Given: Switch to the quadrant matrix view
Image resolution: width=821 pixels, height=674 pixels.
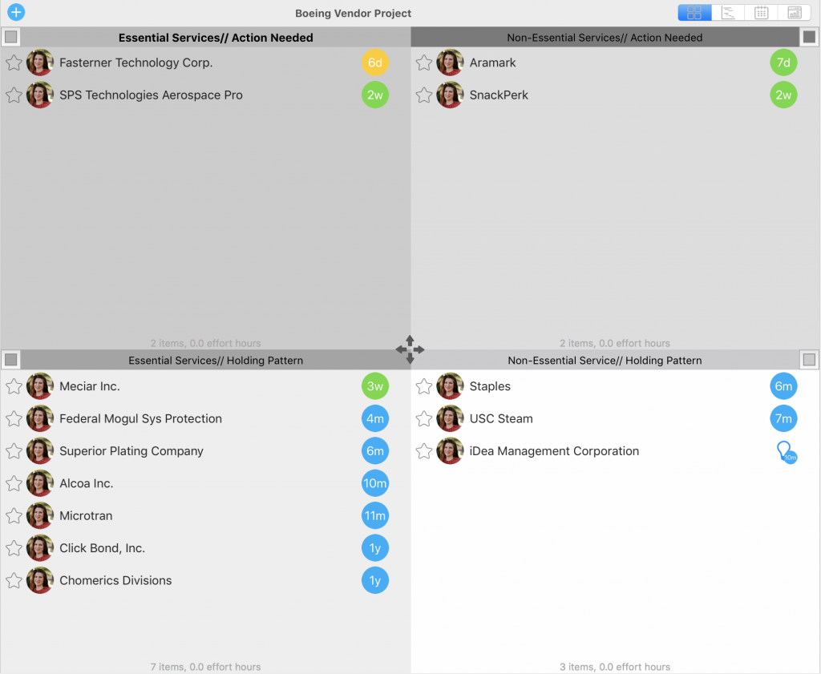Looking at the screenshot, I should click(694, 13).
